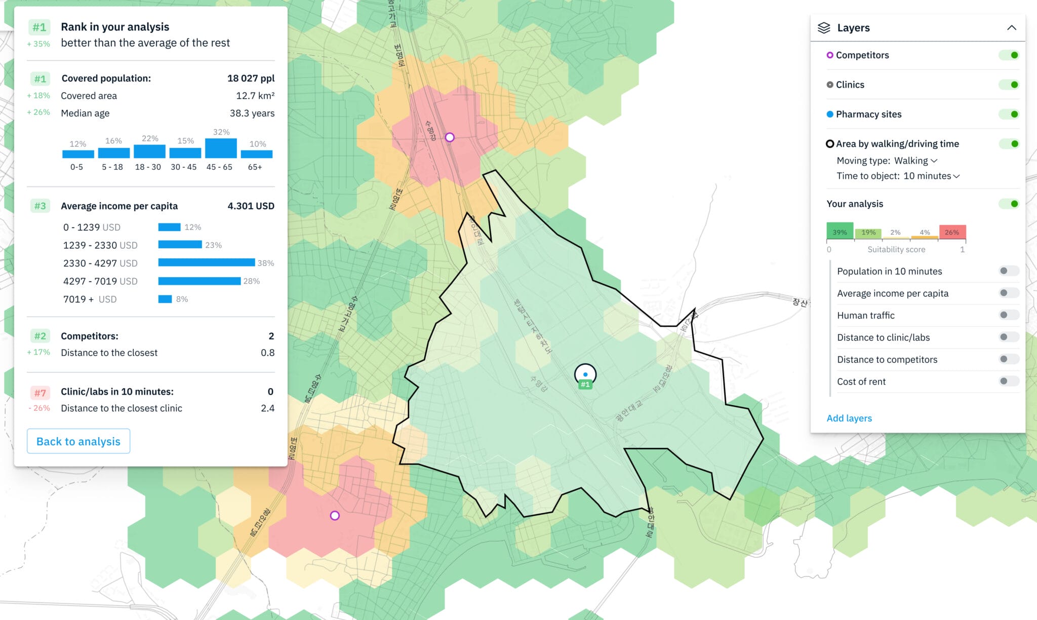The width and height of the screenshot is (1037, 620).
Task: Open the Add layers link
Action: click(849, 418)
